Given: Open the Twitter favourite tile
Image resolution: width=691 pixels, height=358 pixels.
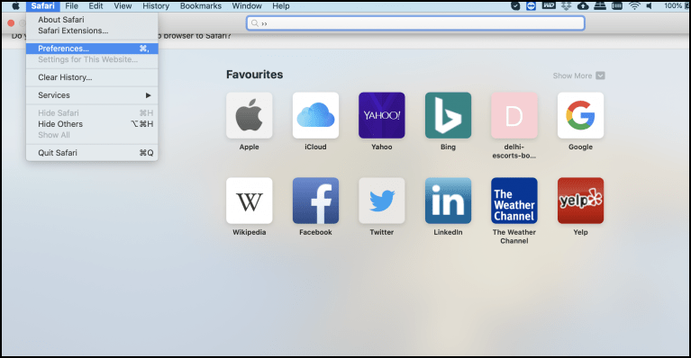Looking at the screenshot, I should (382, 201).
